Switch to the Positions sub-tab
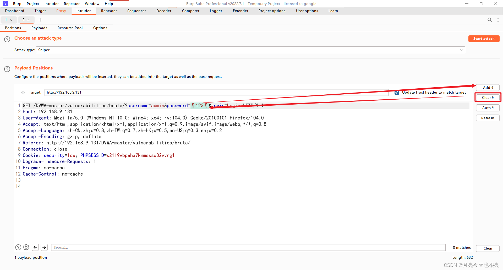The image size is (503, 270). 13,28
